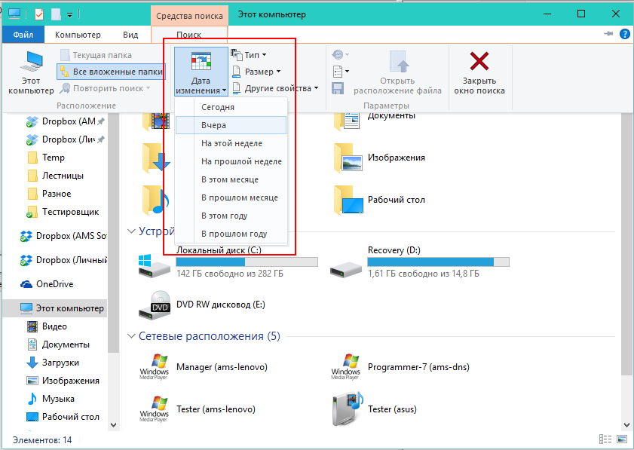Screen dimensions: 634x450
Task: Open Другие свойства dropdown
Action: (x=275, y=88)
